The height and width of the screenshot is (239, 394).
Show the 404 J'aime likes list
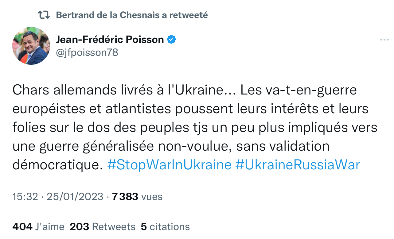coord(38,227)
